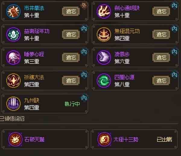This screenshot has width=181, height=156.
Task: Select the 睡夢心經 sleeping skill icon
Action: 14,57
